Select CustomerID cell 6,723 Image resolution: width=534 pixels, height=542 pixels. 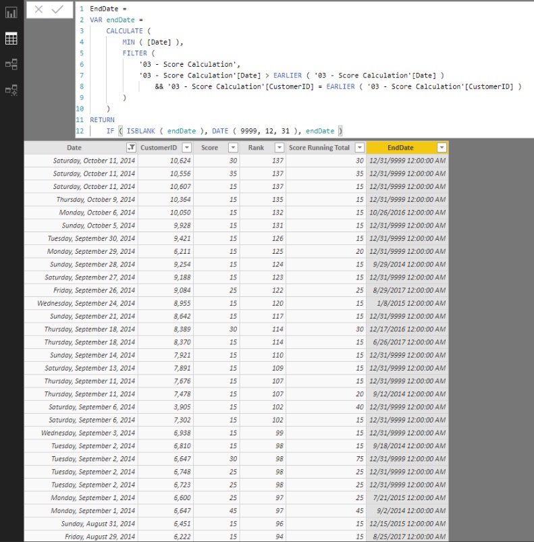coord(165,485)
